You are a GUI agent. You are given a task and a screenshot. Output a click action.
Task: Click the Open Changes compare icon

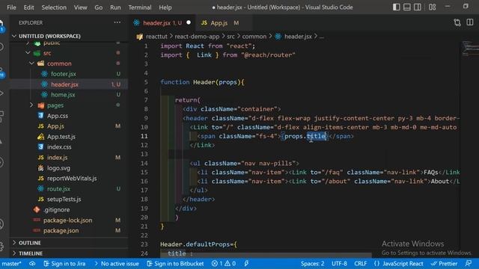[x=457, y=22]
